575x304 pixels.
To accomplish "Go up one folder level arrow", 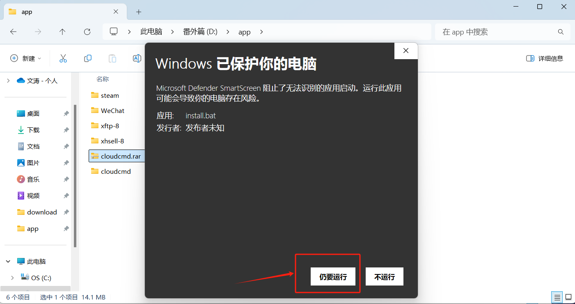I will pyautogui.click(x=62, y=32).
